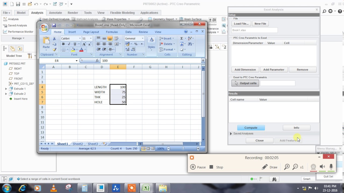The height and width of the screenshot is (193, 344).
Task: Increase indent in Alignment group
Action: 104,50
